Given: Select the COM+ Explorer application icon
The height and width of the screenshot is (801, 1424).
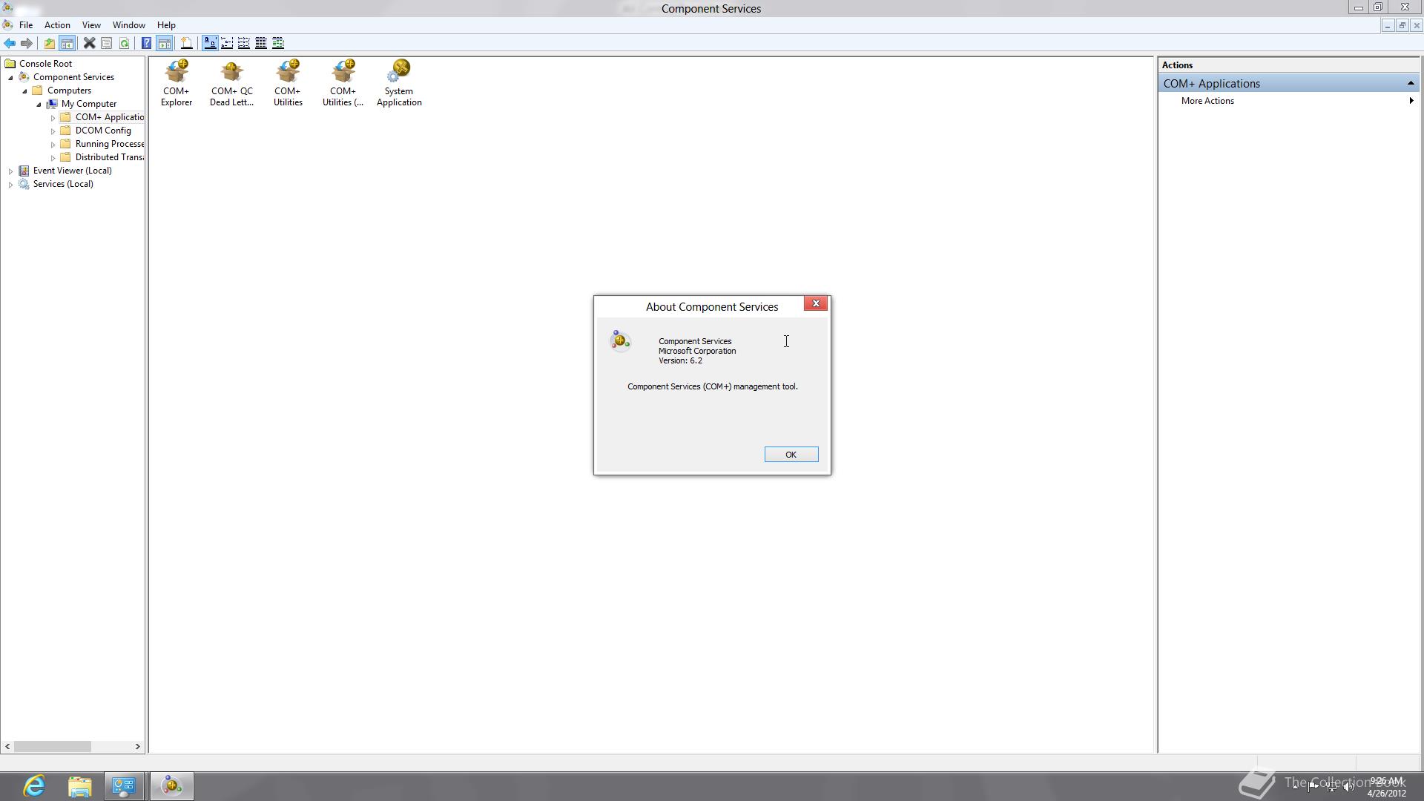Looking at the screenshot, I should 177,83.
